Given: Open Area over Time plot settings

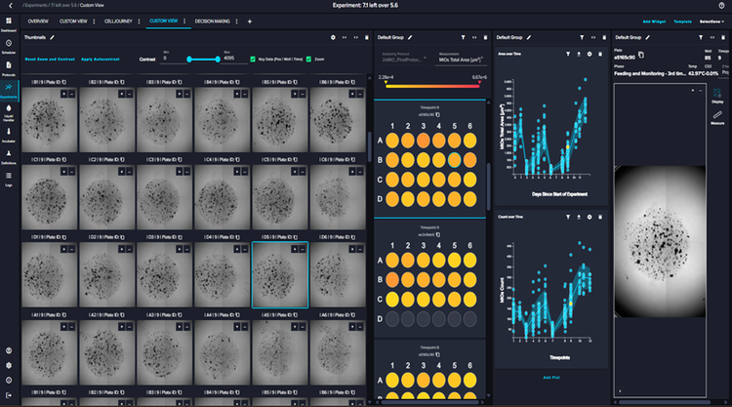Looking at the screenshot, I should [x=590, y=54].
